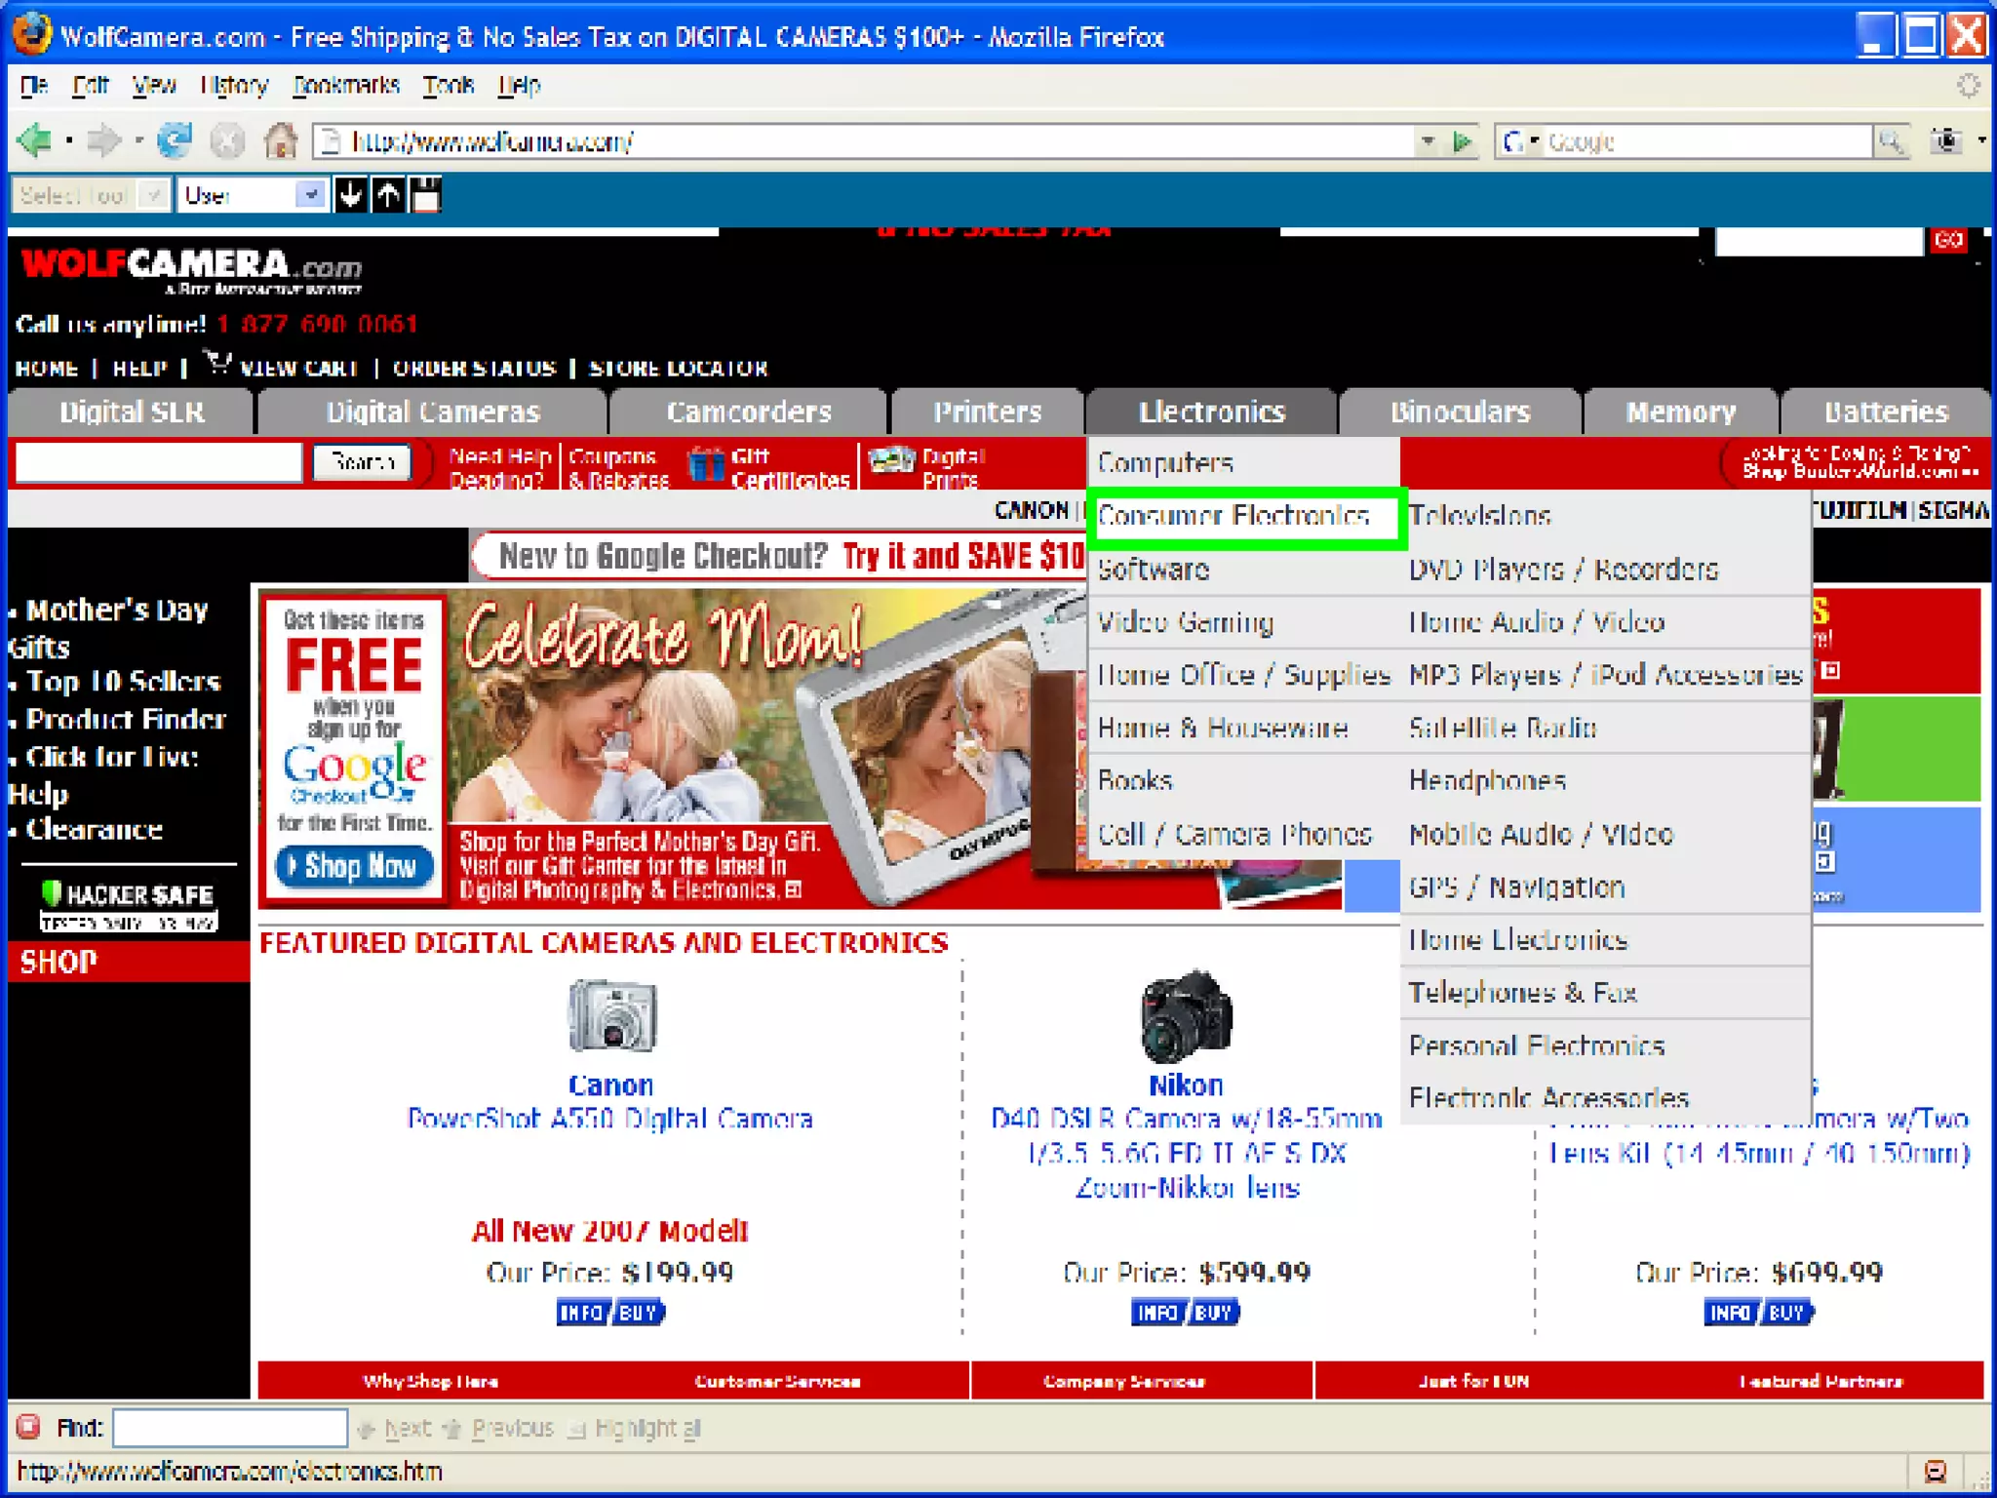Expand the URL history dropdown arrow
This screenshot has height=1498, width=1997.
tap(1428, 142)
